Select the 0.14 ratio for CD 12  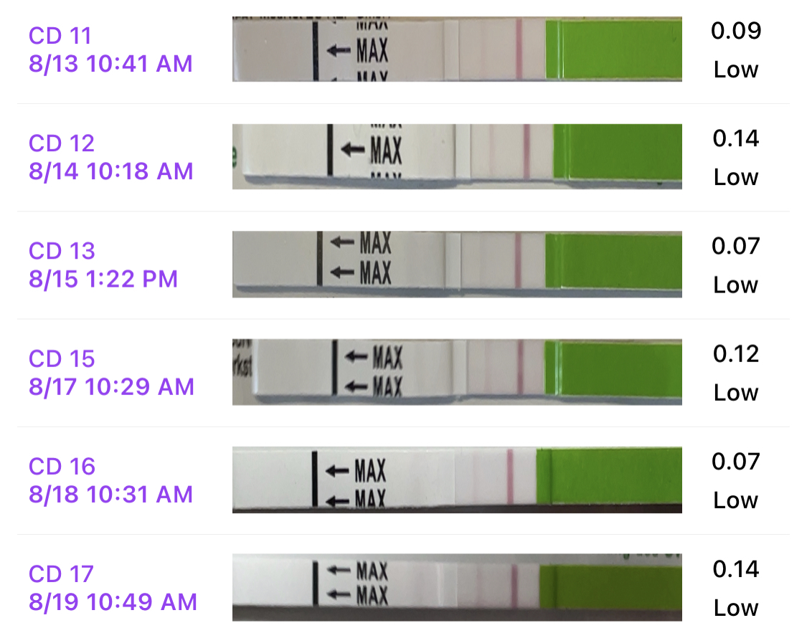pos(736,138)
